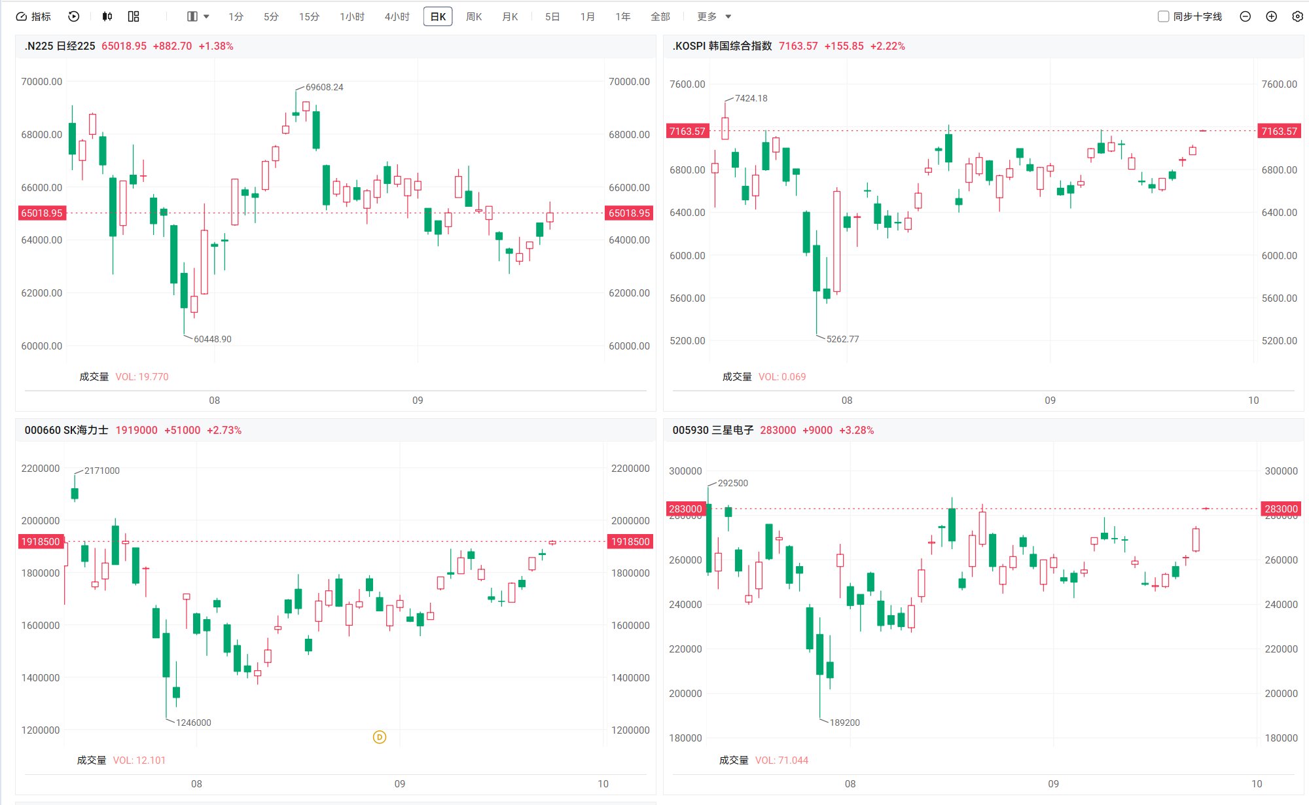Select the candlestick chart type icon
This screenshot has height=805, width=1309.
pyautogui.click(x=107, y=16)
